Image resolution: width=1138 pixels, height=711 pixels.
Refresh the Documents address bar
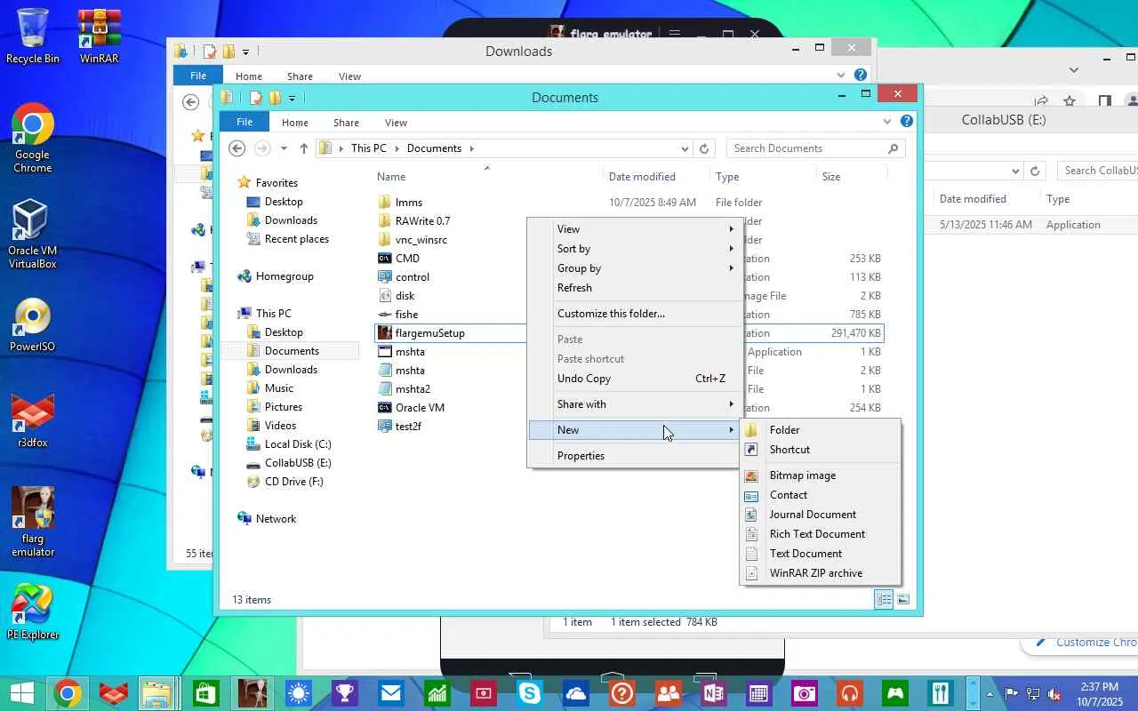point(704,148)
